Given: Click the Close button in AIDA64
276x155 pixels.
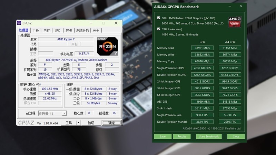Looking at the screenshot, I should click(236, 136).
